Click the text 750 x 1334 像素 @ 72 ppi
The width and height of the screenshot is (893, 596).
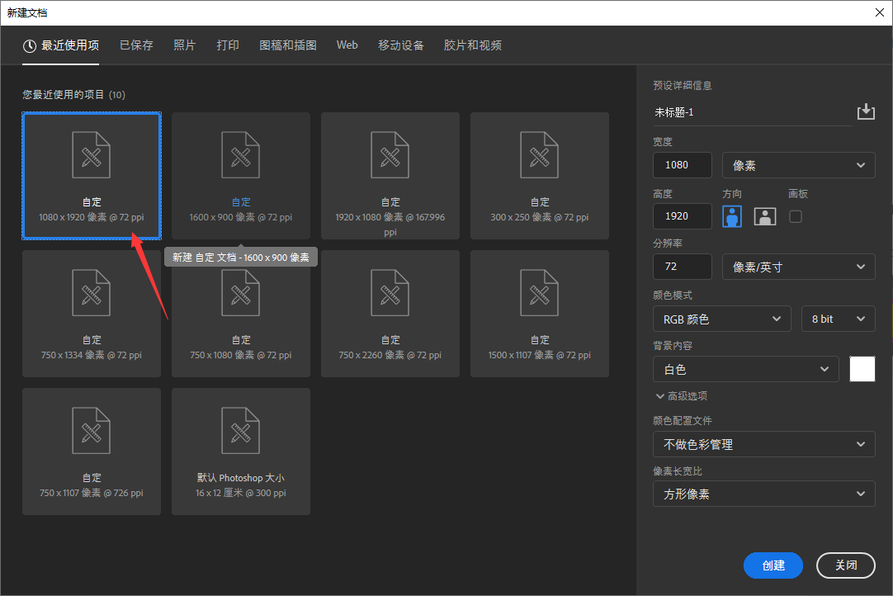tap(91, 355)
